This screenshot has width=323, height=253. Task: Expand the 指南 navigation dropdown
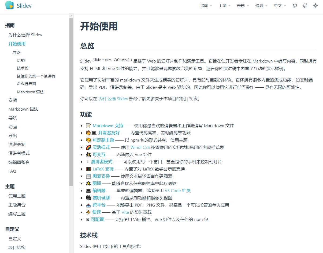coord(206,6)
